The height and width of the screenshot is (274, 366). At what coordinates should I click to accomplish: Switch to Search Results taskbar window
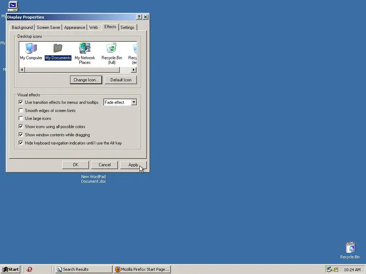click(x=84, y=269)
